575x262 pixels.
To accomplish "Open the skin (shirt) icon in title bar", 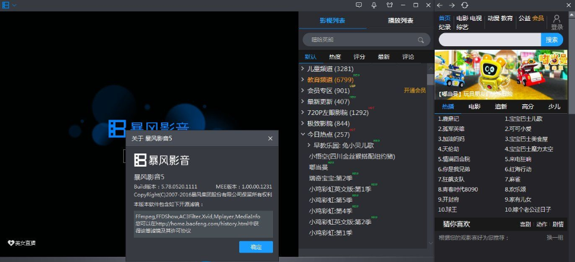I will point(390,5).
